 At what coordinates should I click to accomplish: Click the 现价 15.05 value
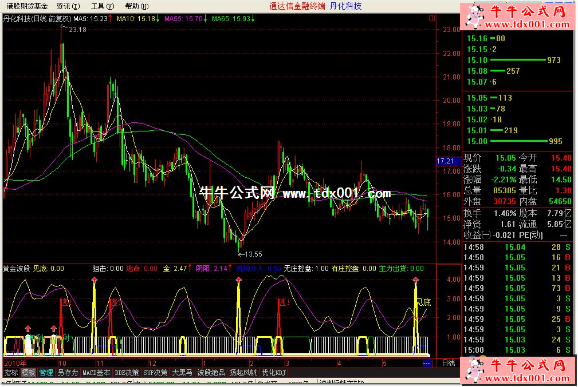pos(506,158)
